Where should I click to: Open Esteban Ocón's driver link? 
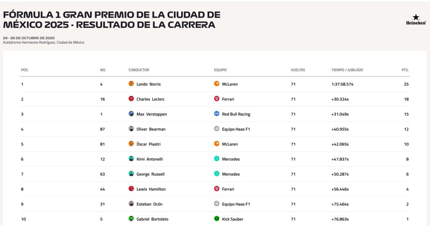pyautogui.click(x=149, y=204)
